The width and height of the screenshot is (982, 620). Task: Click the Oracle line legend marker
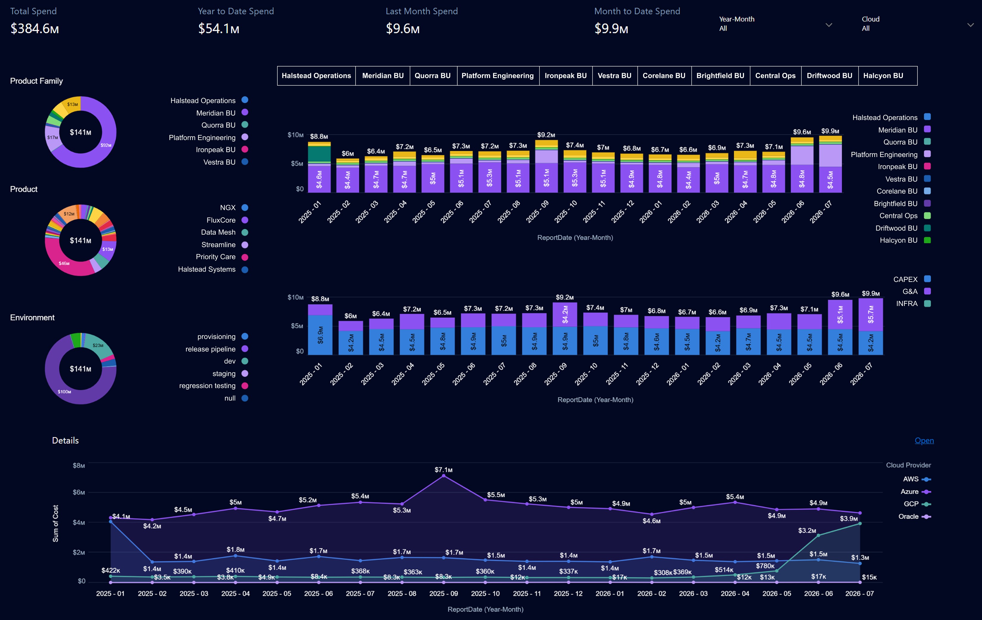(x=926, y=517)
